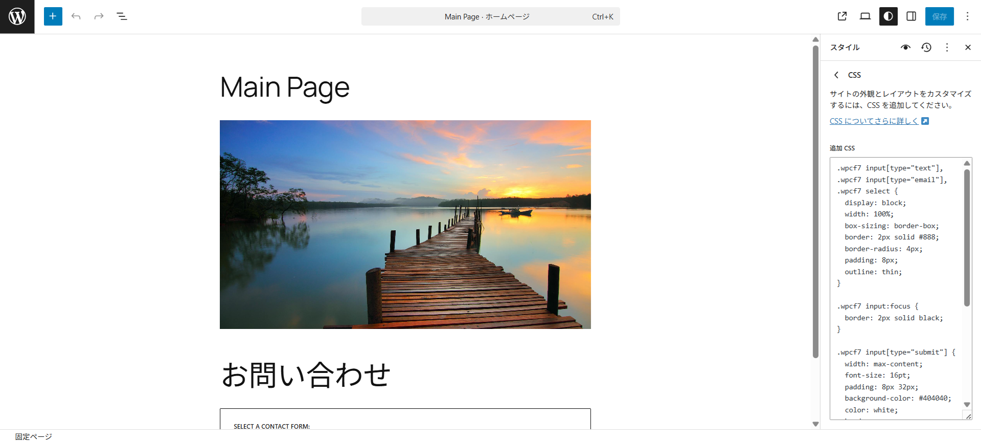Toggle the Styles panel half-circle icon
Viewport: 981px width, 441px height.
tap(888, 16)
